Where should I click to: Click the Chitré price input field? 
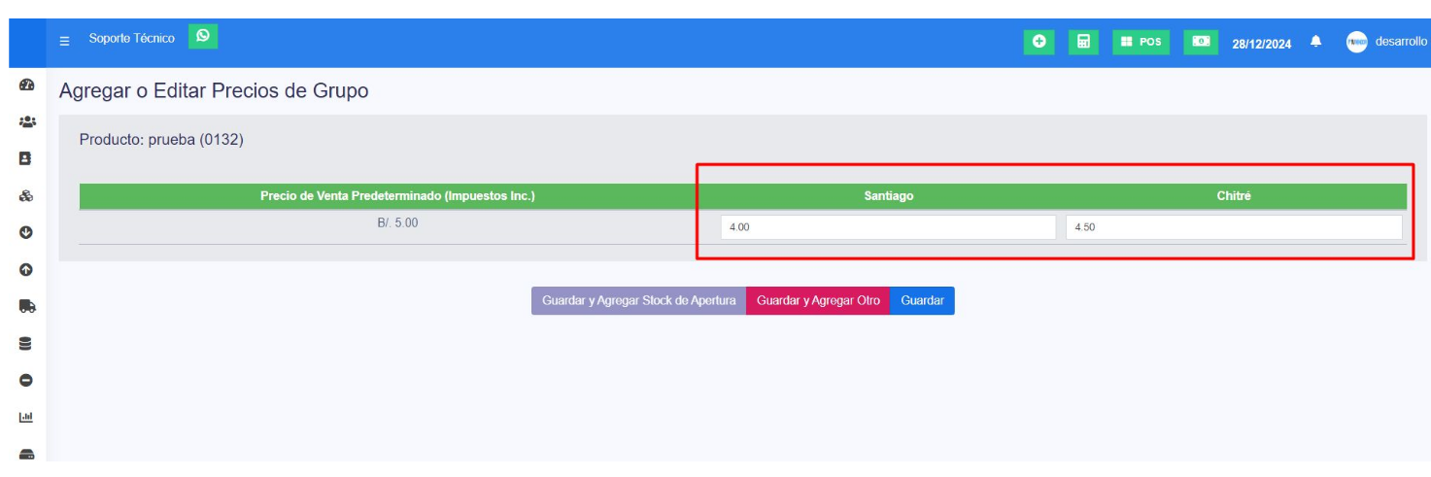(1234, 227)
